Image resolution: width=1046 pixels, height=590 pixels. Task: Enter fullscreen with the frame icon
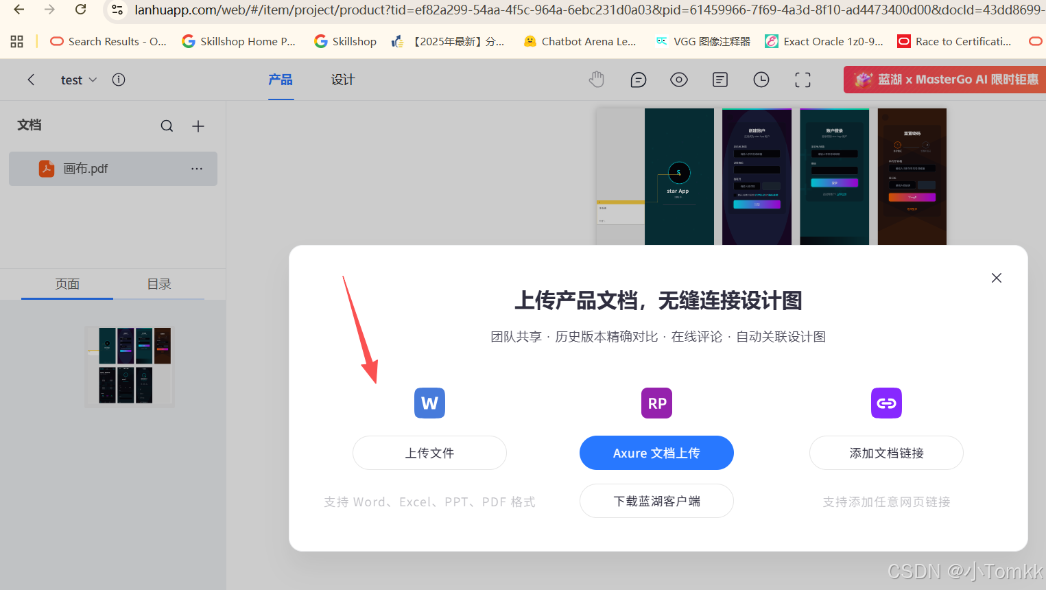point(803,80)
